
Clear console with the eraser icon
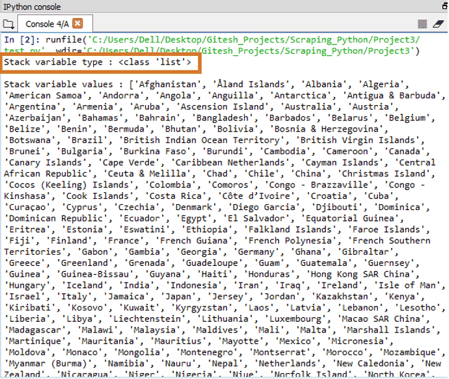click(x=438, y=24)
